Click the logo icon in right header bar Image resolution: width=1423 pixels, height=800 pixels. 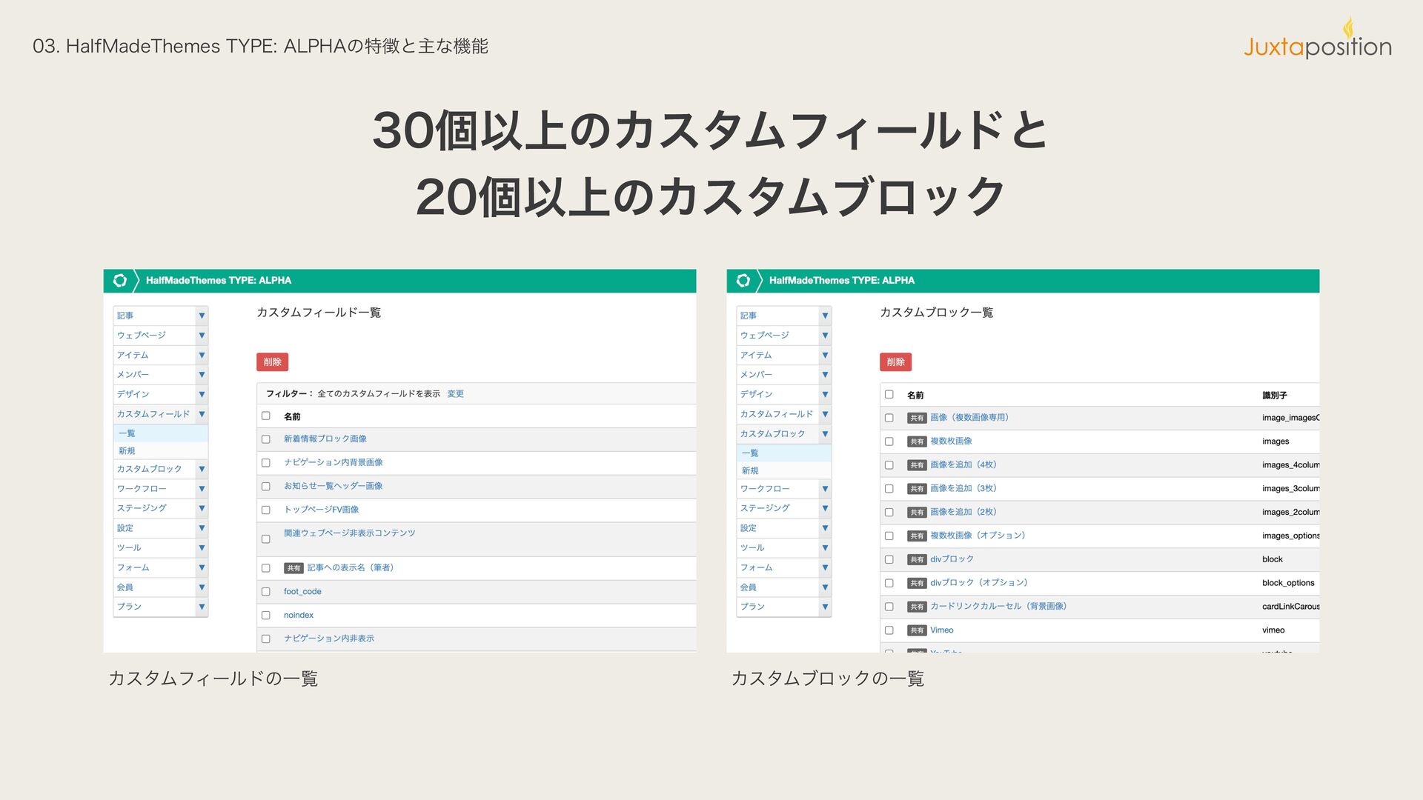click(x=743, y=281)
